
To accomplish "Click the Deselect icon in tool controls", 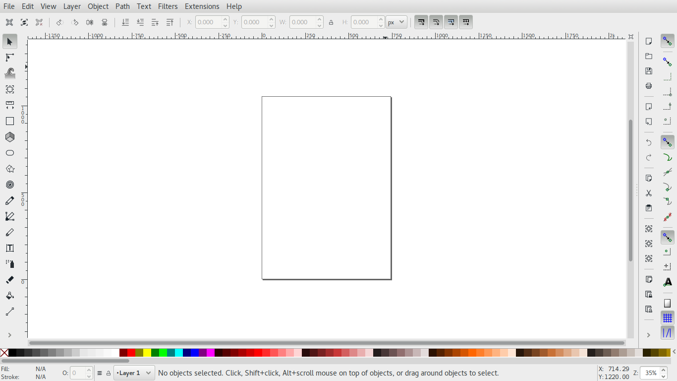I will 39,22.
